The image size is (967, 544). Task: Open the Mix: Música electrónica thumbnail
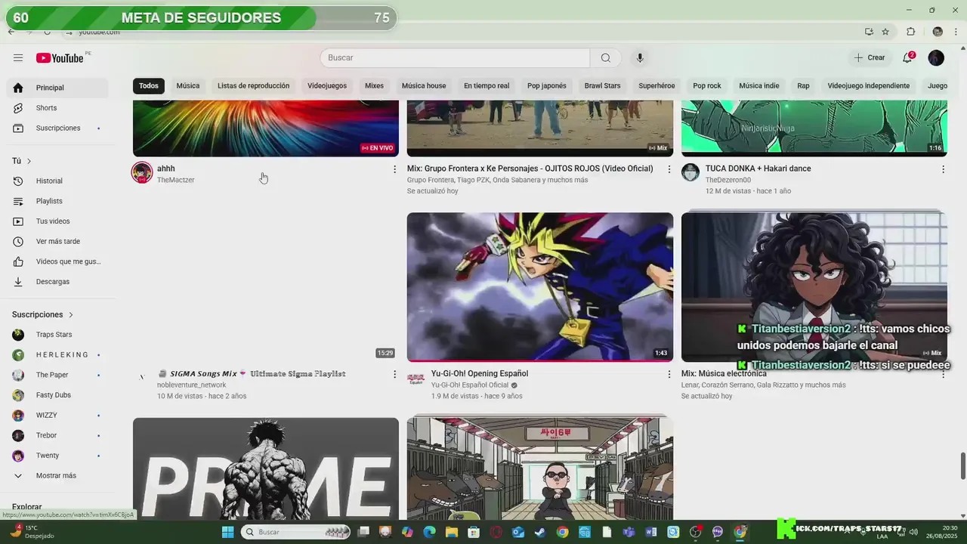(x=814, y=287)
